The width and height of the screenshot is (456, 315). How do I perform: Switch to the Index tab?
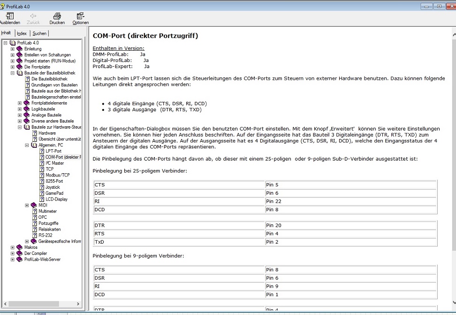pyautogui.click(x=22, y=33)
